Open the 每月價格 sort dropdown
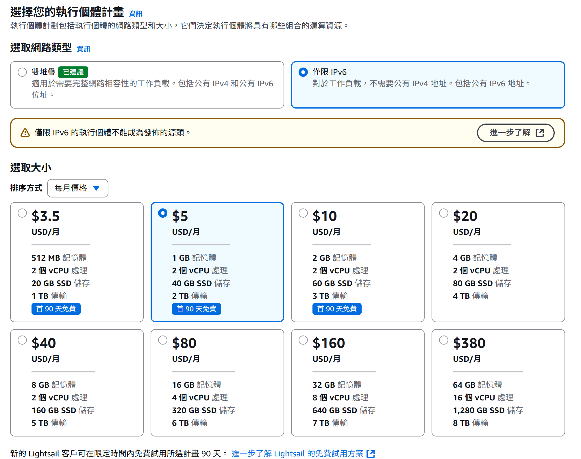The height and width of the screenshot is (459, 581). point(77,188)
